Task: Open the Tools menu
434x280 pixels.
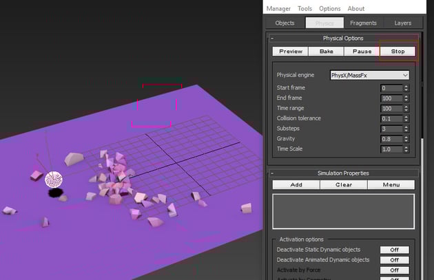Action: [x=304, y=8]
